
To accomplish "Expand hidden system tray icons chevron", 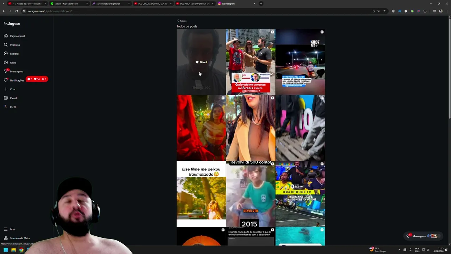I will (x=399, y=250).
